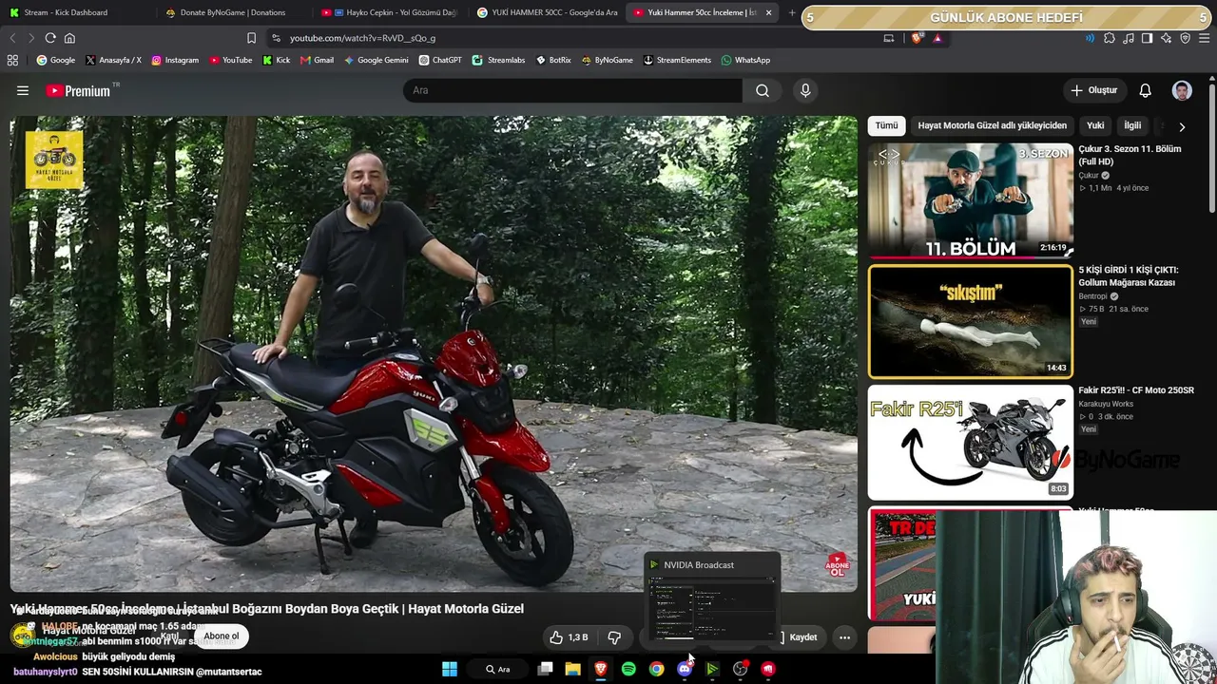Open the Fakir R25'i video thumbnail
Screen dimensions: 1217x684
(x=970, y=442)
